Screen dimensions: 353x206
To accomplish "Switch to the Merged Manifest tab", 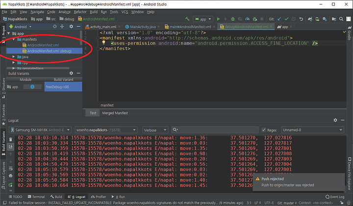I will click(x=115, y=113).
